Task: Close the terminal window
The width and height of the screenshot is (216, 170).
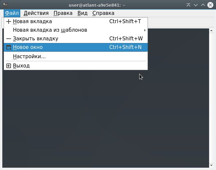Action: 210,5
